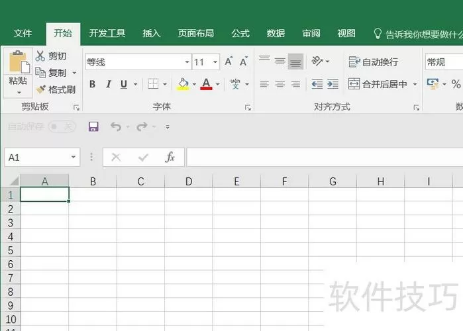Increase indent icon
This screenshot has height=331, width=463.
pos(333,84)
